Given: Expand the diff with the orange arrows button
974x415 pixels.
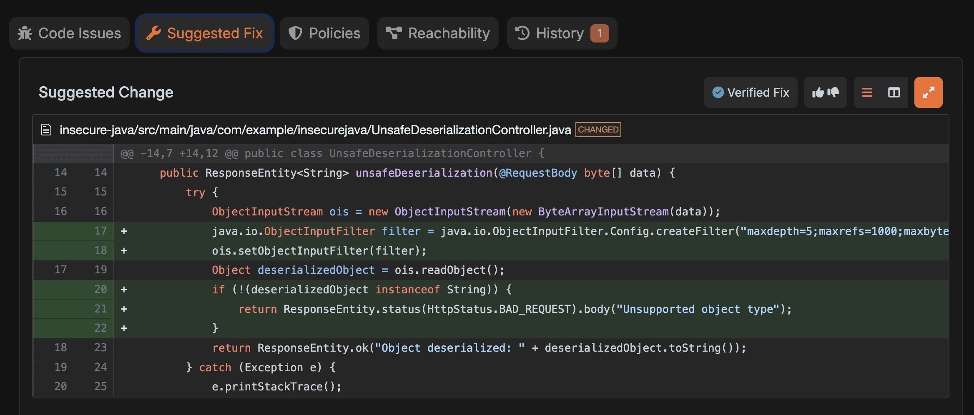Looking at the screenshot, I should (x=928, y=92).
